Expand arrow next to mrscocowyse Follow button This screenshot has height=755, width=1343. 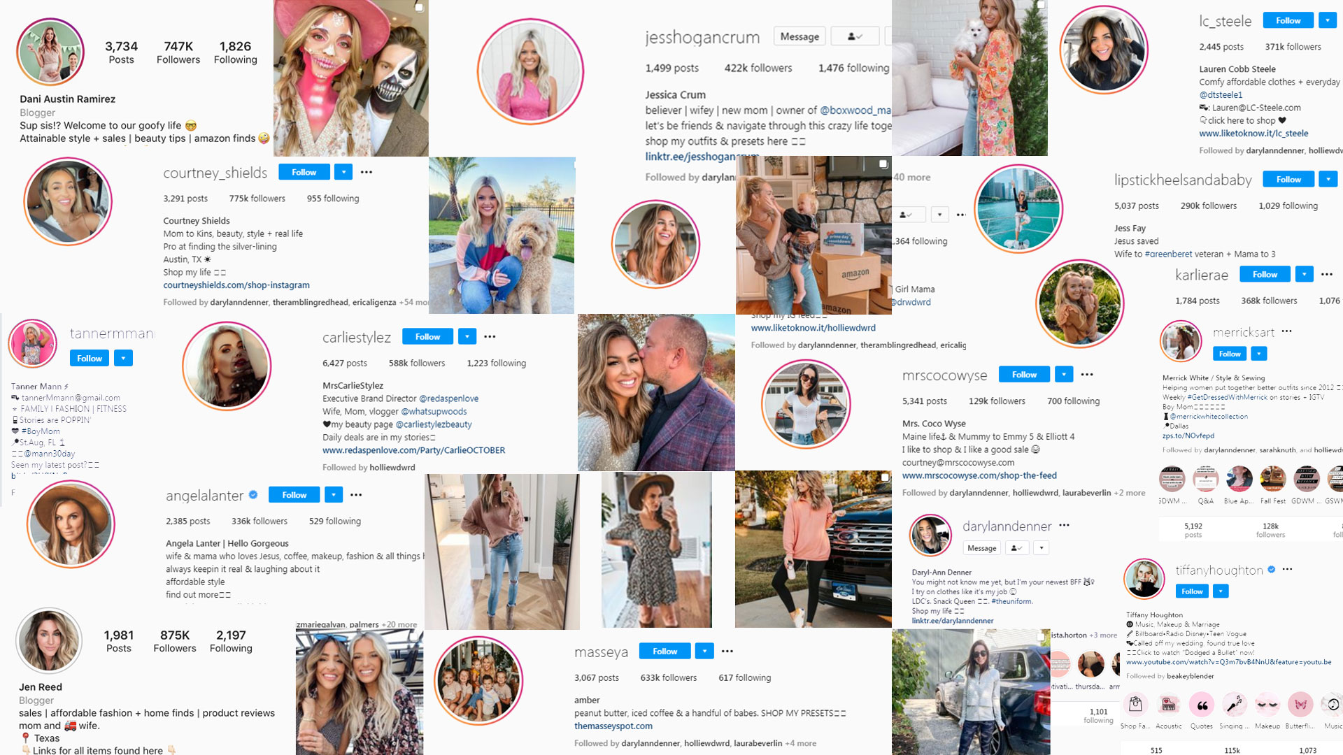[x=1064, y=374]
